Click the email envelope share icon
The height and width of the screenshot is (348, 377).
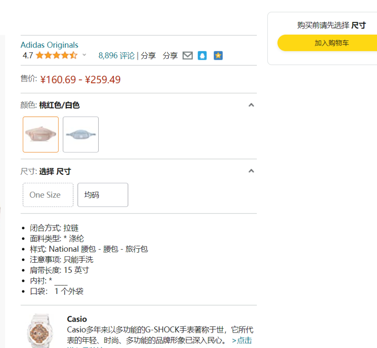pos(188,55)
